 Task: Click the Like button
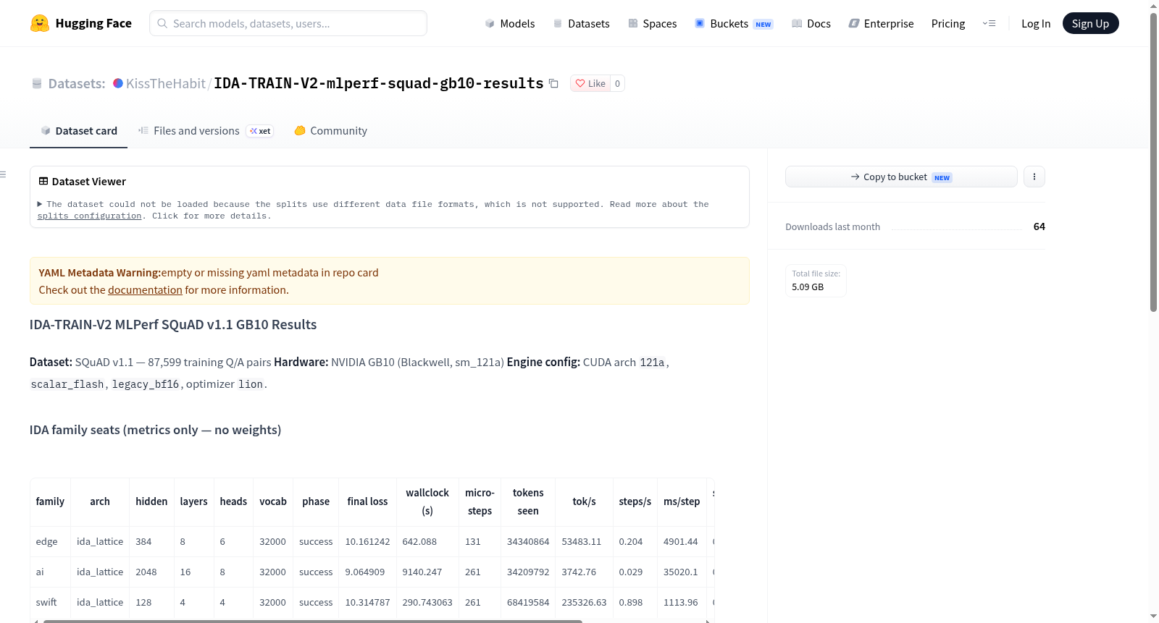point(590,83)
